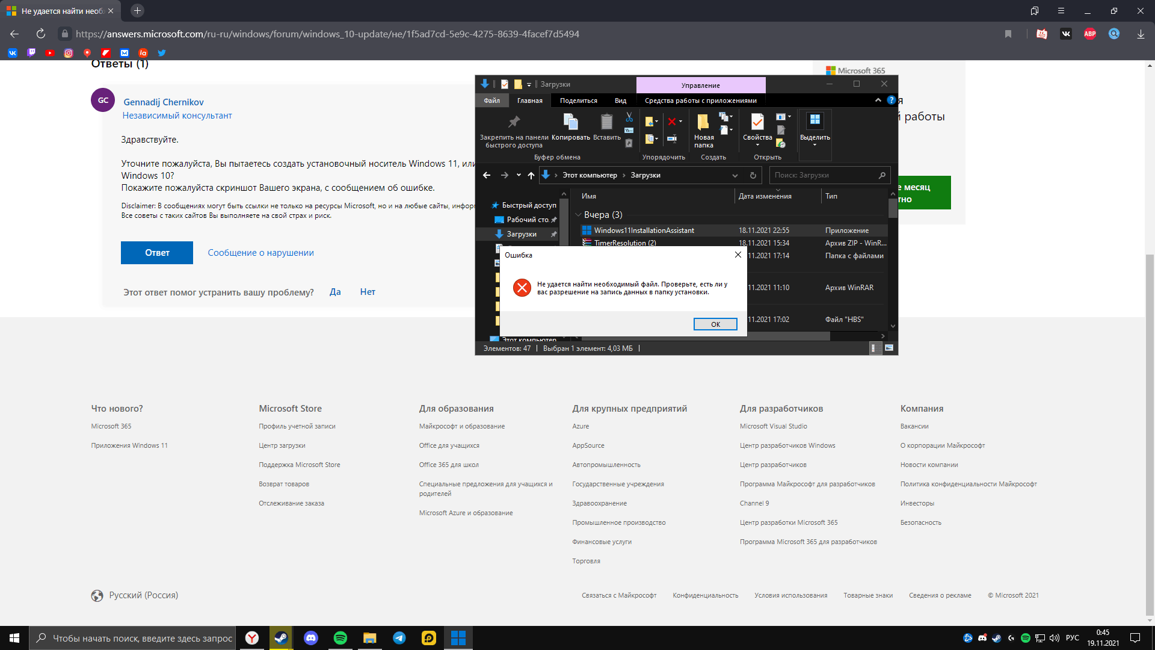
Task: Select TimerResolution (2) archive
Action: click(x=625, y=243)
